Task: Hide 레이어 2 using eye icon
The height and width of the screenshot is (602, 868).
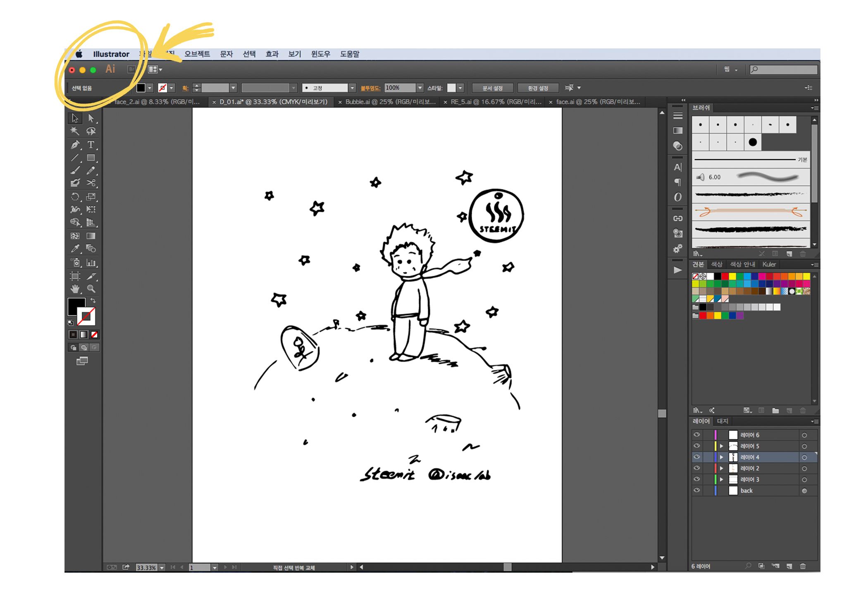Action: 697,468
